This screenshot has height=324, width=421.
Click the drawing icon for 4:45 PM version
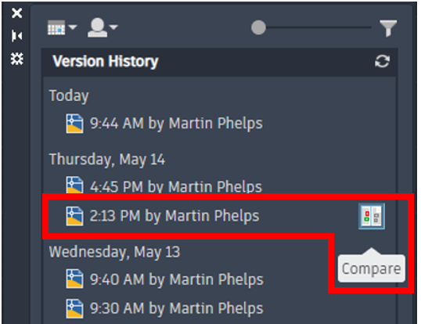click(74, 185)
